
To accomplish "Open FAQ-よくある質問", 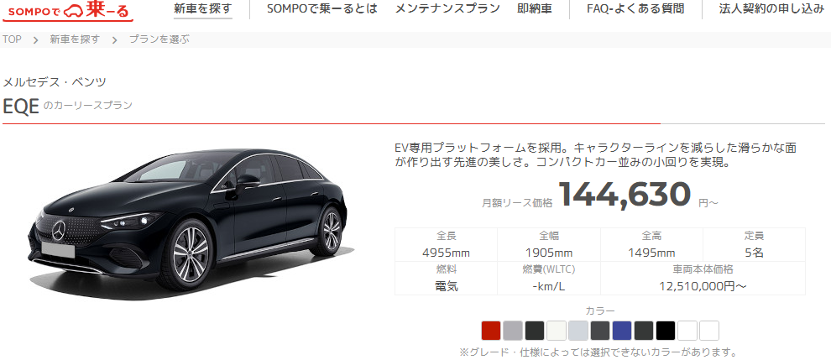I will [635, 8].
